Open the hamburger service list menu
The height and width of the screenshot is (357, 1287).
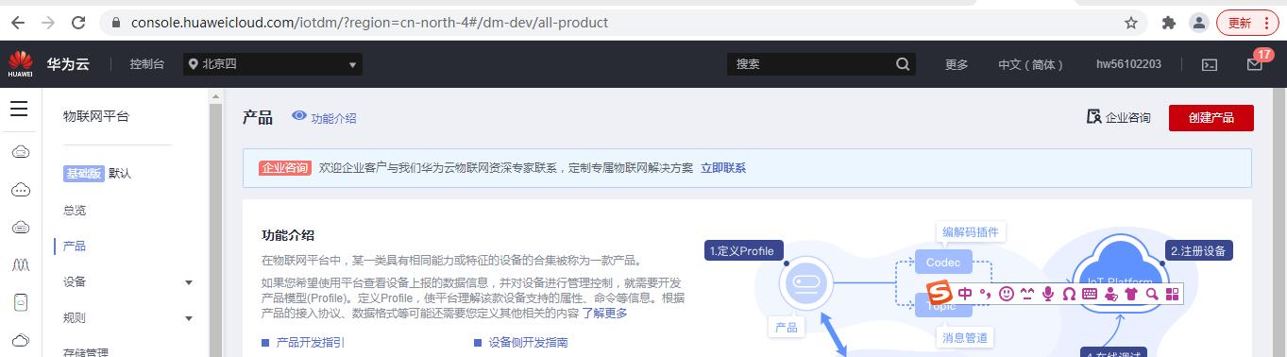[19, 109]
